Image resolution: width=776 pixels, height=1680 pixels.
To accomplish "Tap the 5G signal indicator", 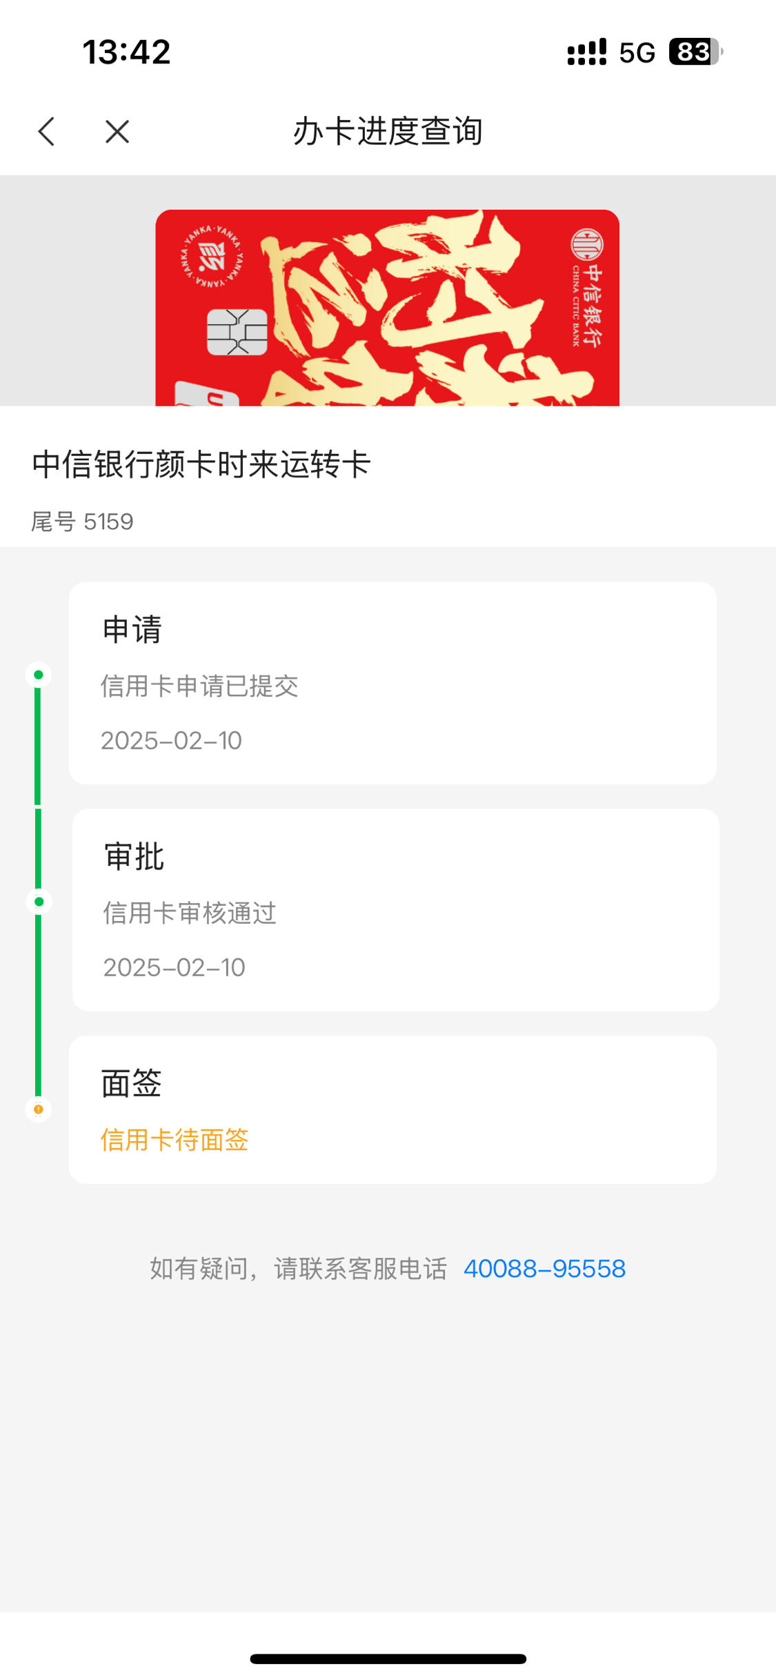I will pyautogui.click(x=637, y=52).
